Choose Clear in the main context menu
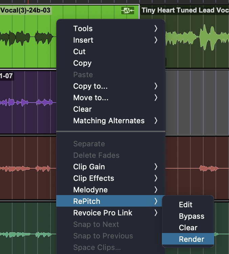This screenshot has height=254, width=229. coord(83,109)
